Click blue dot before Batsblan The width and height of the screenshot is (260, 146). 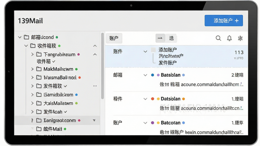[x=153, y=75]
